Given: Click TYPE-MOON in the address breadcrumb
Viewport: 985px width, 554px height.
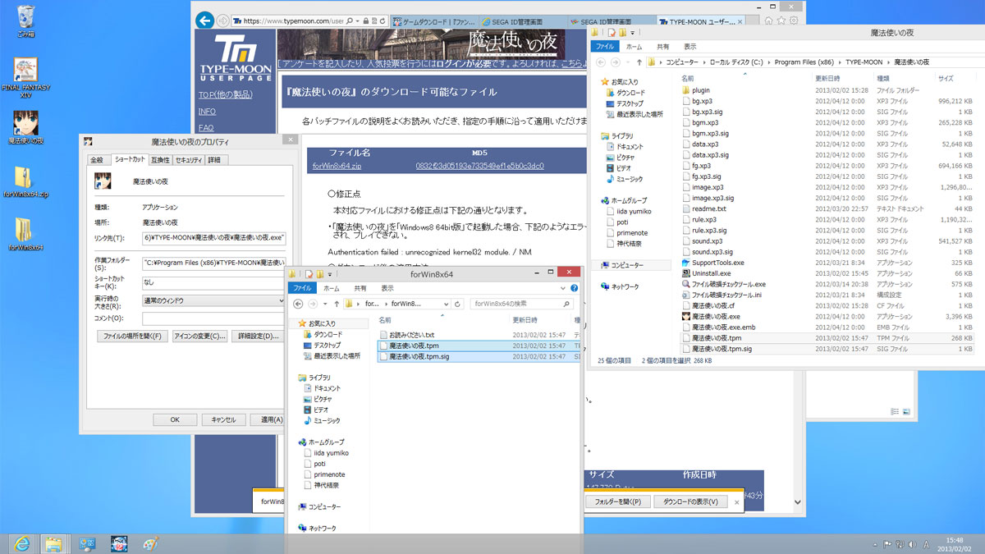Looking at the screenshot, I should point(864,62).
